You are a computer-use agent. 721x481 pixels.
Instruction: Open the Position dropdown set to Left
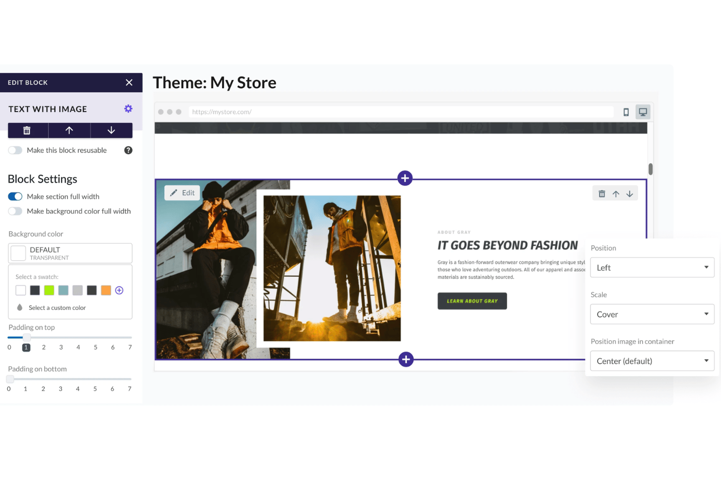(652, 268)
